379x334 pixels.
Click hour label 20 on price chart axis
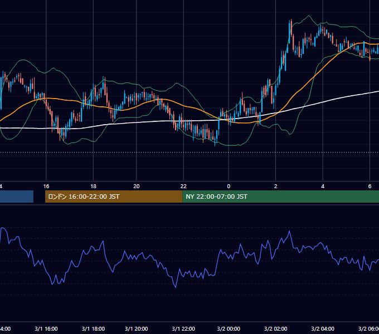(137, 186)
